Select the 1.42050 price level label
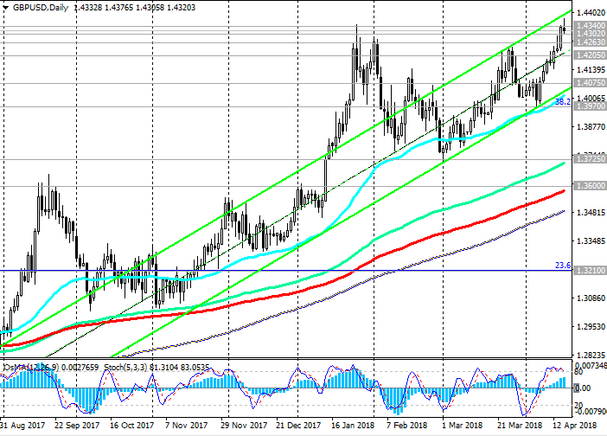 (x=590, y=54)
